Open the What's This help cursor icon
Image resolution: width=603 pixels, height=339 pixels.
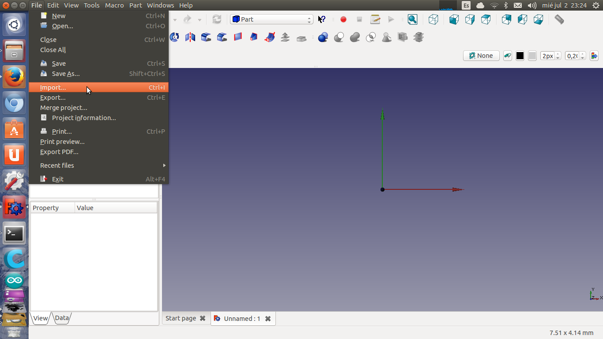(x=322, y=19)
